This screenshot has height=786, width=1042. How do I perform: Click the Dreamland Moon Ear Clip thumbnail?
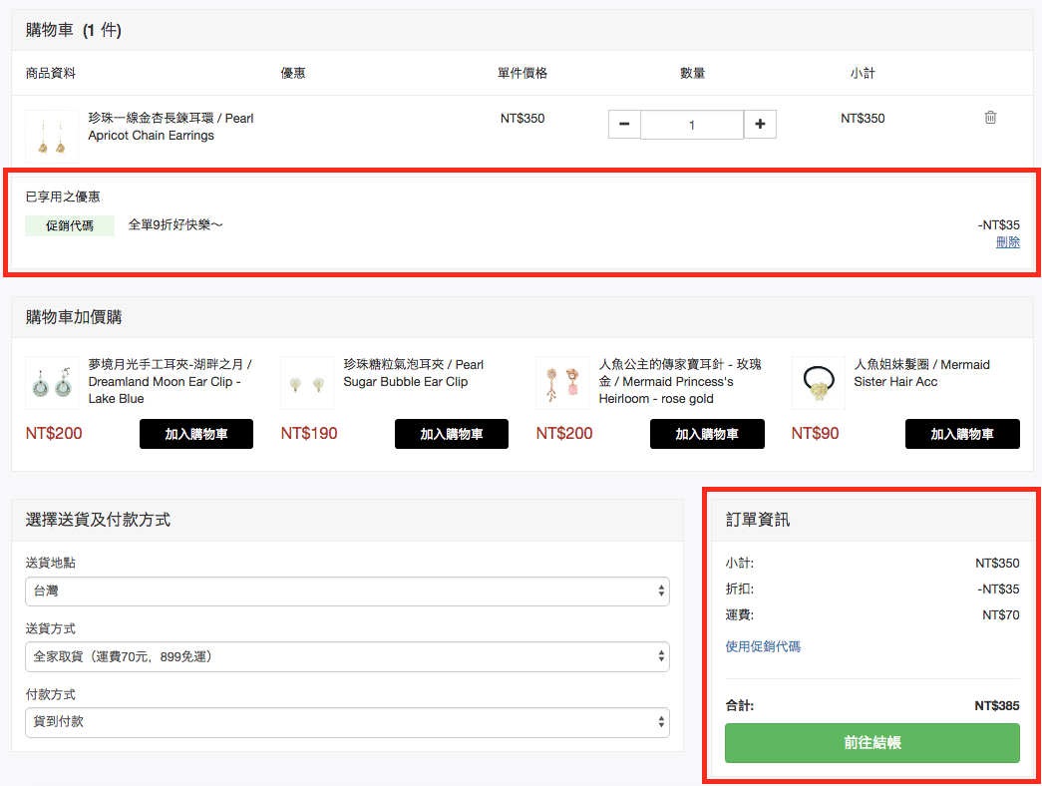click(x=52, y=383)
